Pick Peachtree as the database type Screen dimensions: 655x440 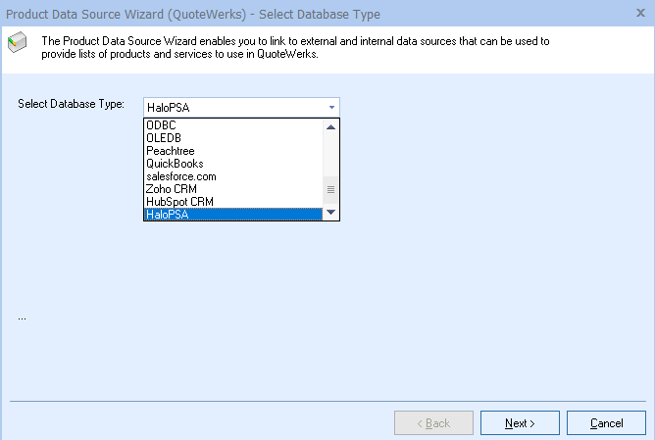[169, 151]
